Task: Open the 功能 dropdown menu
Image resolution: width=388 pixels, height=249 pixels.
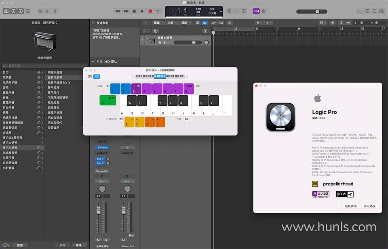Action: pos(172,23)
